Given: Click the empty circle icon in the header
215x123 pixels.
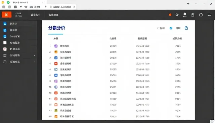Looking at the screenshot, I should click(201, 15).
